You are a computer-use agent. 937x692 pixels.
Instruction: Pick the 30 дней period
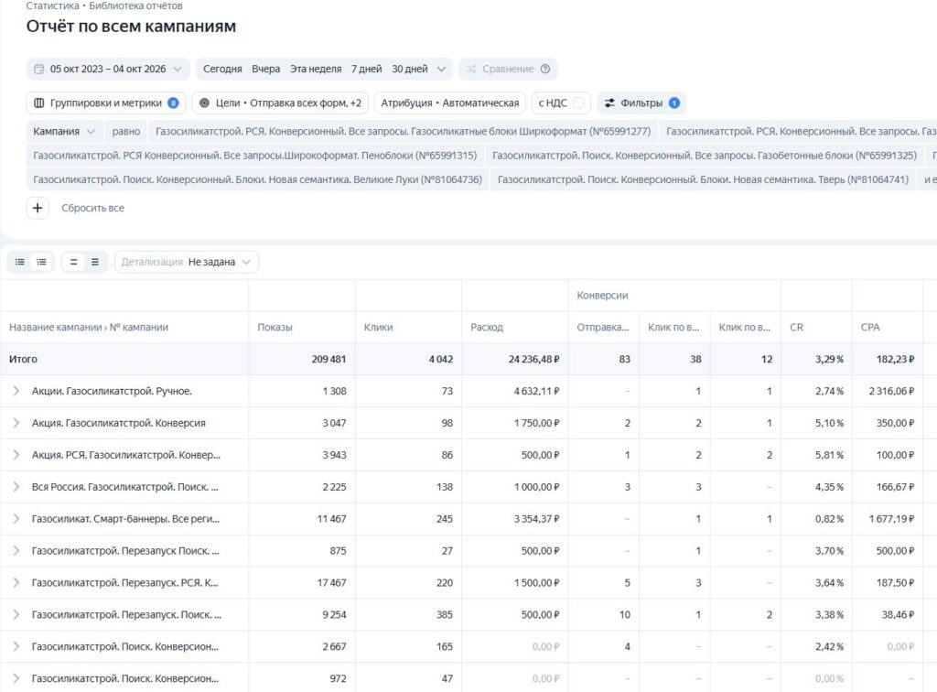(x=410, y=69)
